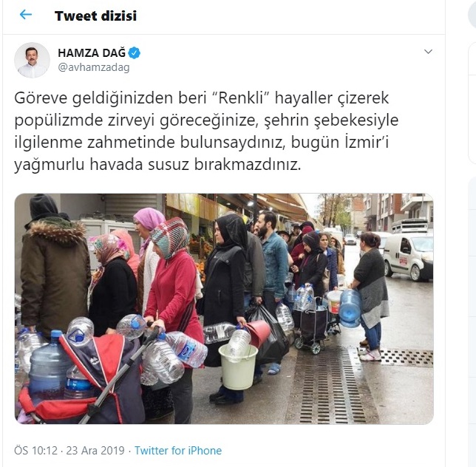476x467 pixels.
Task: Click the date 23 Ara 2019
Action: tap(95, 450)
